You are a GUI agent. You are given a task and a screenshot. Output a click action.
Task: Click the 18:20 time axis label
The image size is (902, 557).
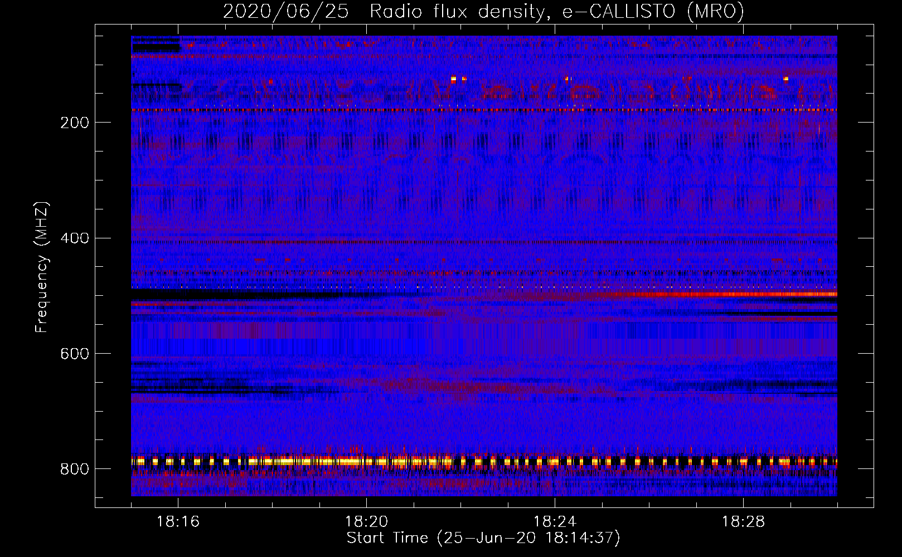[x=367, y=522]
